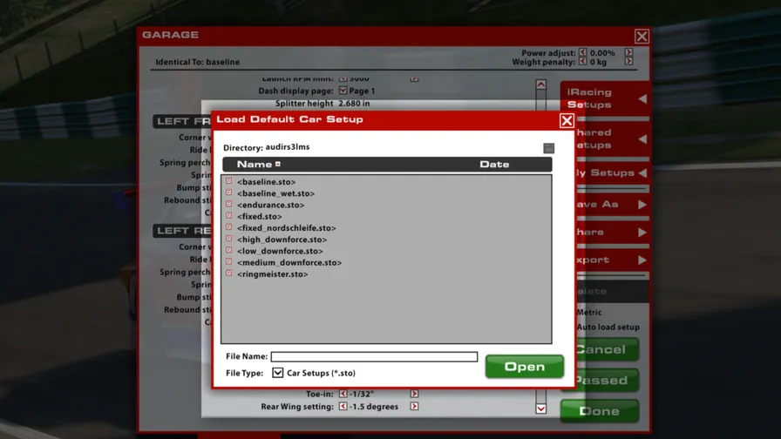Decrease Weight penalty value
781x439 pixels.
[x=583, y=61]
